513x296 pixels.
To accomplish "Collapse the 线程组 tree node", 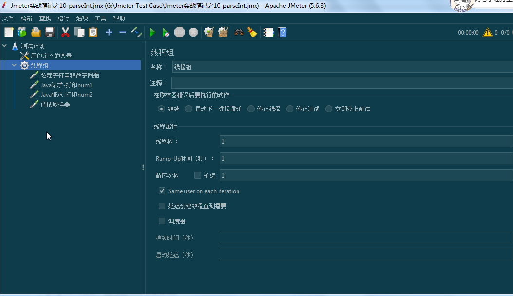I will click(14, 65).
